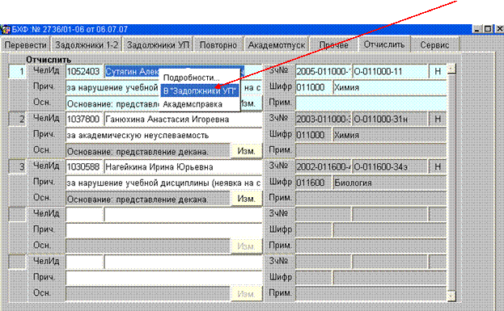Select row number 3 marker
Image resolution: width=504 pixels, height=311 pixels.
pos(17,166)
